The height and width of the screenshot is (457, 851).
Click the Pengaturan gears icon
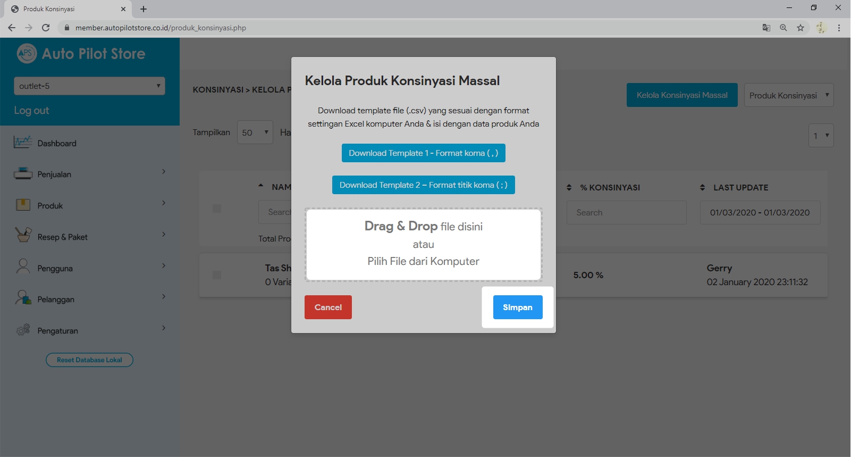[23, 330]
